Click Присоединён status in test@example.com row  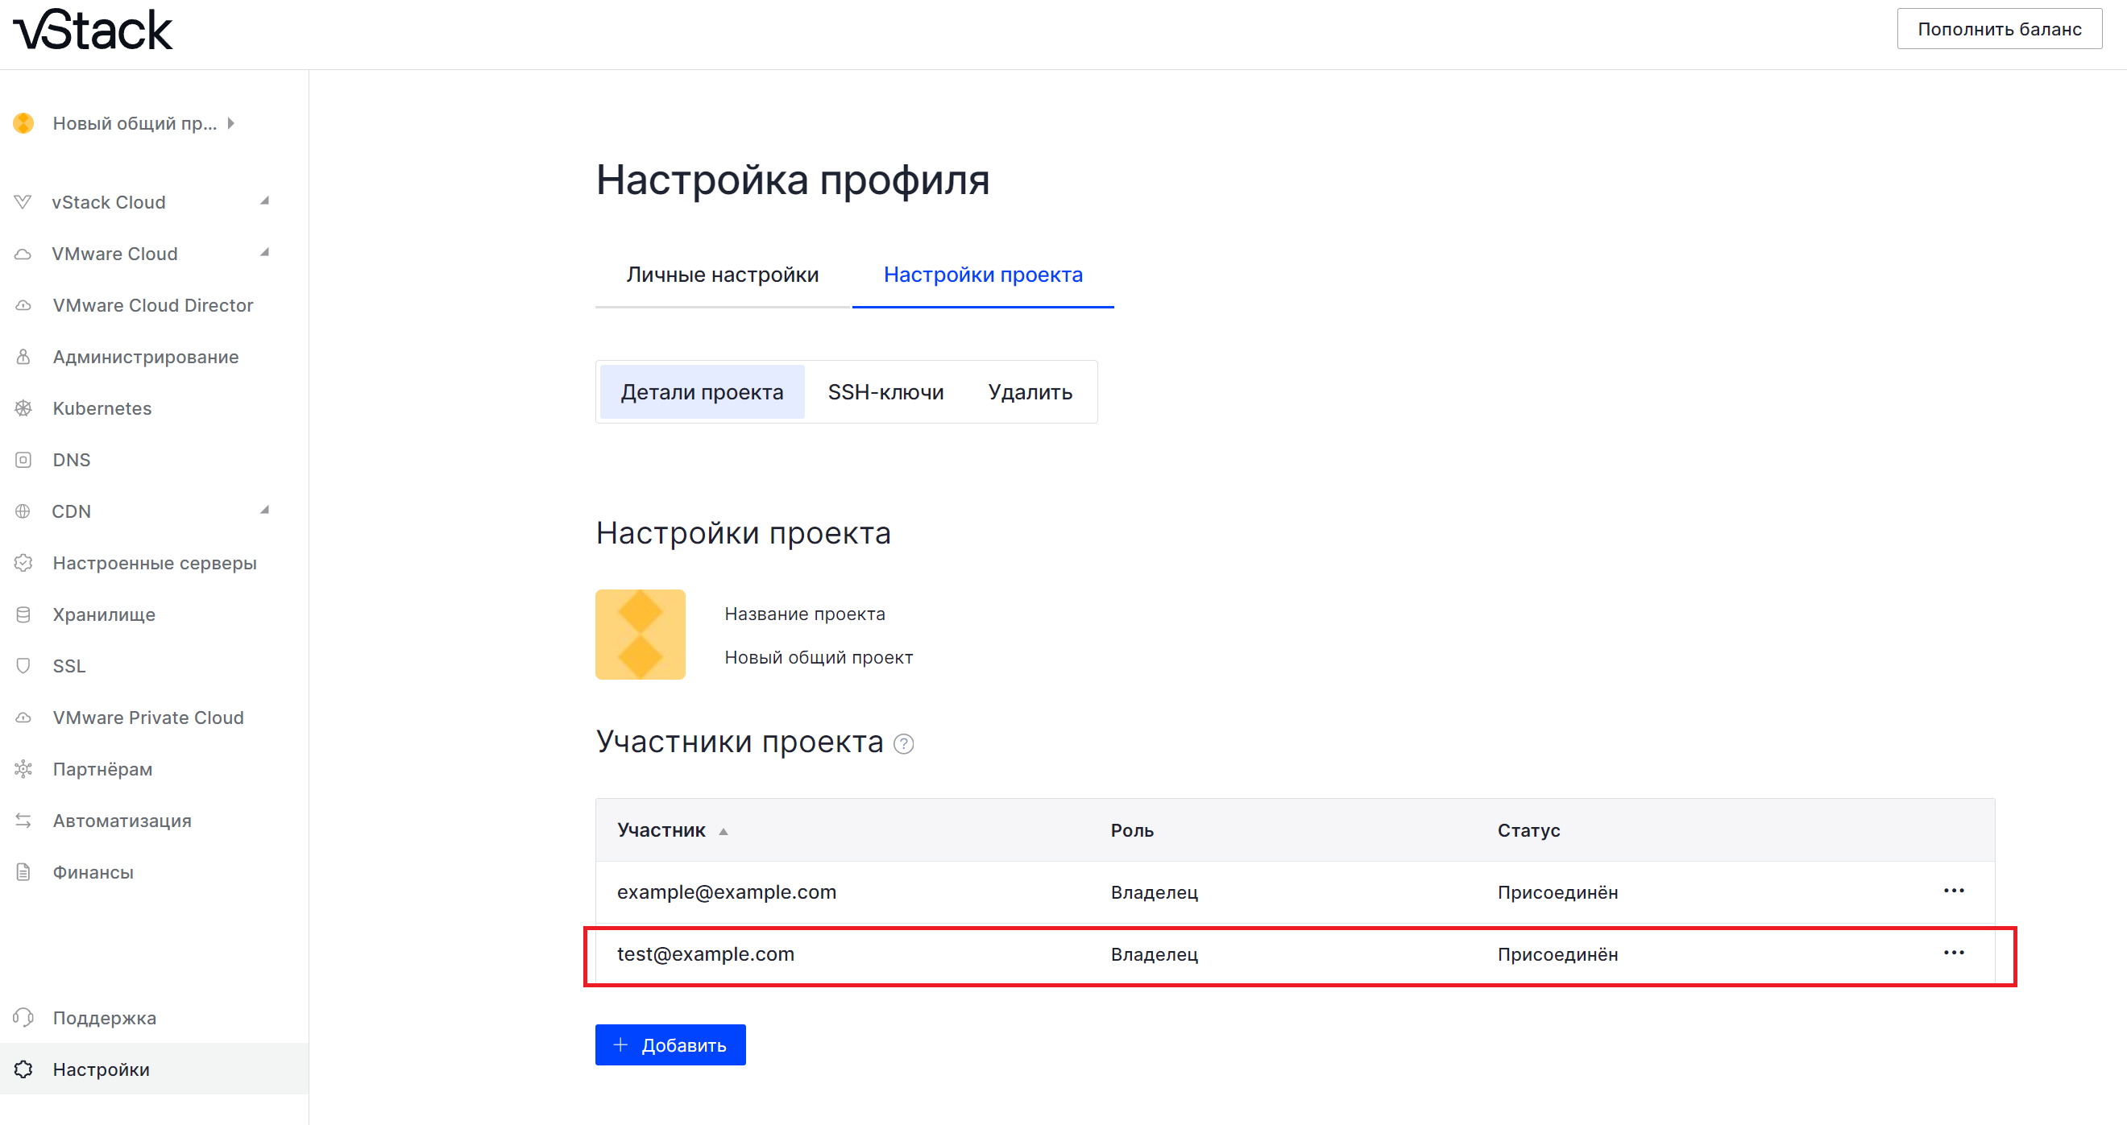point(1557,954)
